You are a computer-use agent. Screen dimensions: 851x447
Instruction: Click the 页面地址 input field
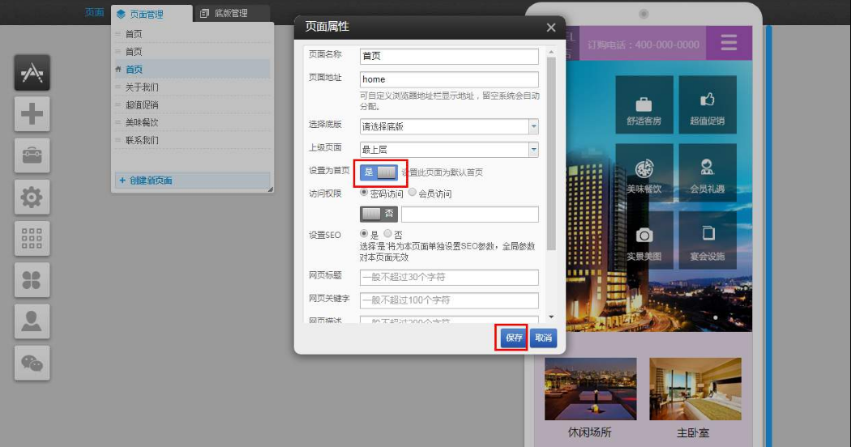[449, 79]
